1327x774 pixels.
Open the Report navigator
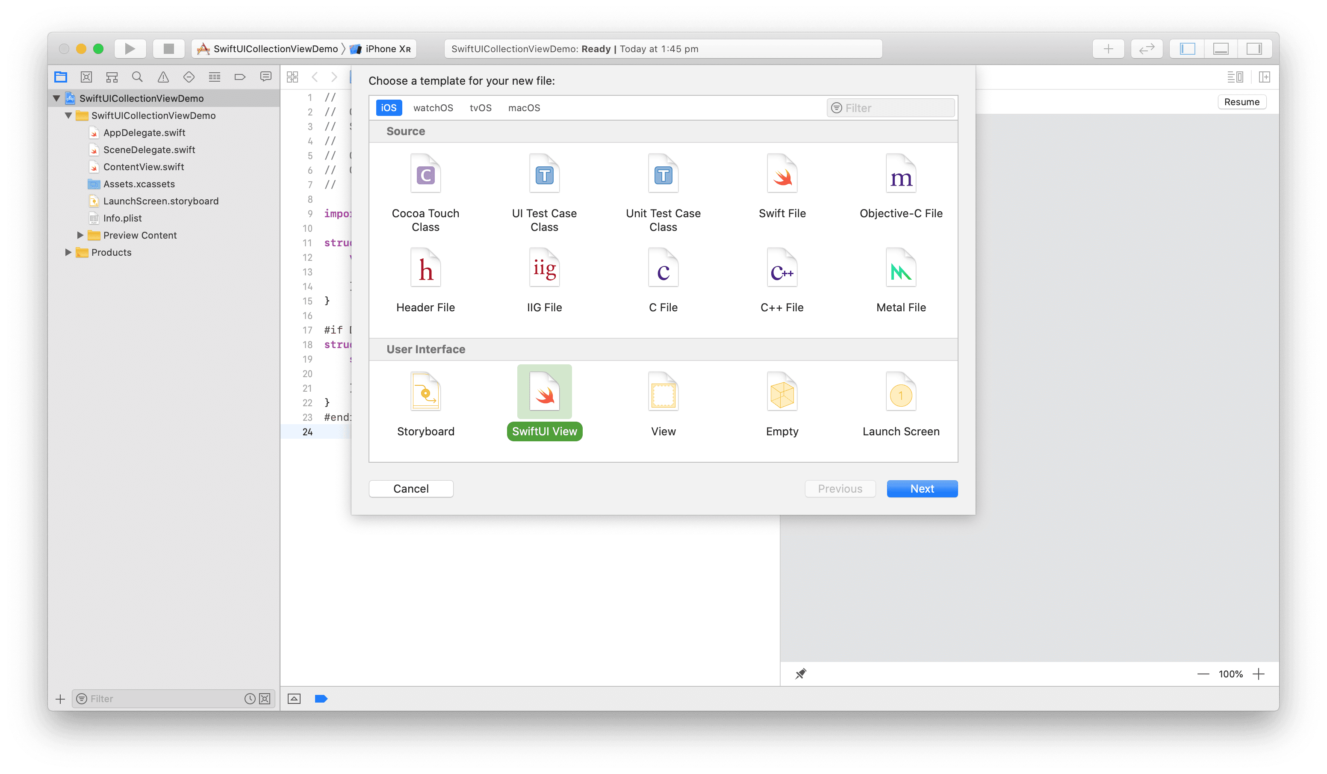point(266,77)
